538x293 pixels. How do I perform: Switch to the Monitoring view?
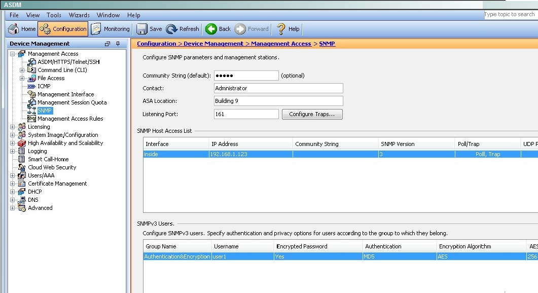click(111, 29)
